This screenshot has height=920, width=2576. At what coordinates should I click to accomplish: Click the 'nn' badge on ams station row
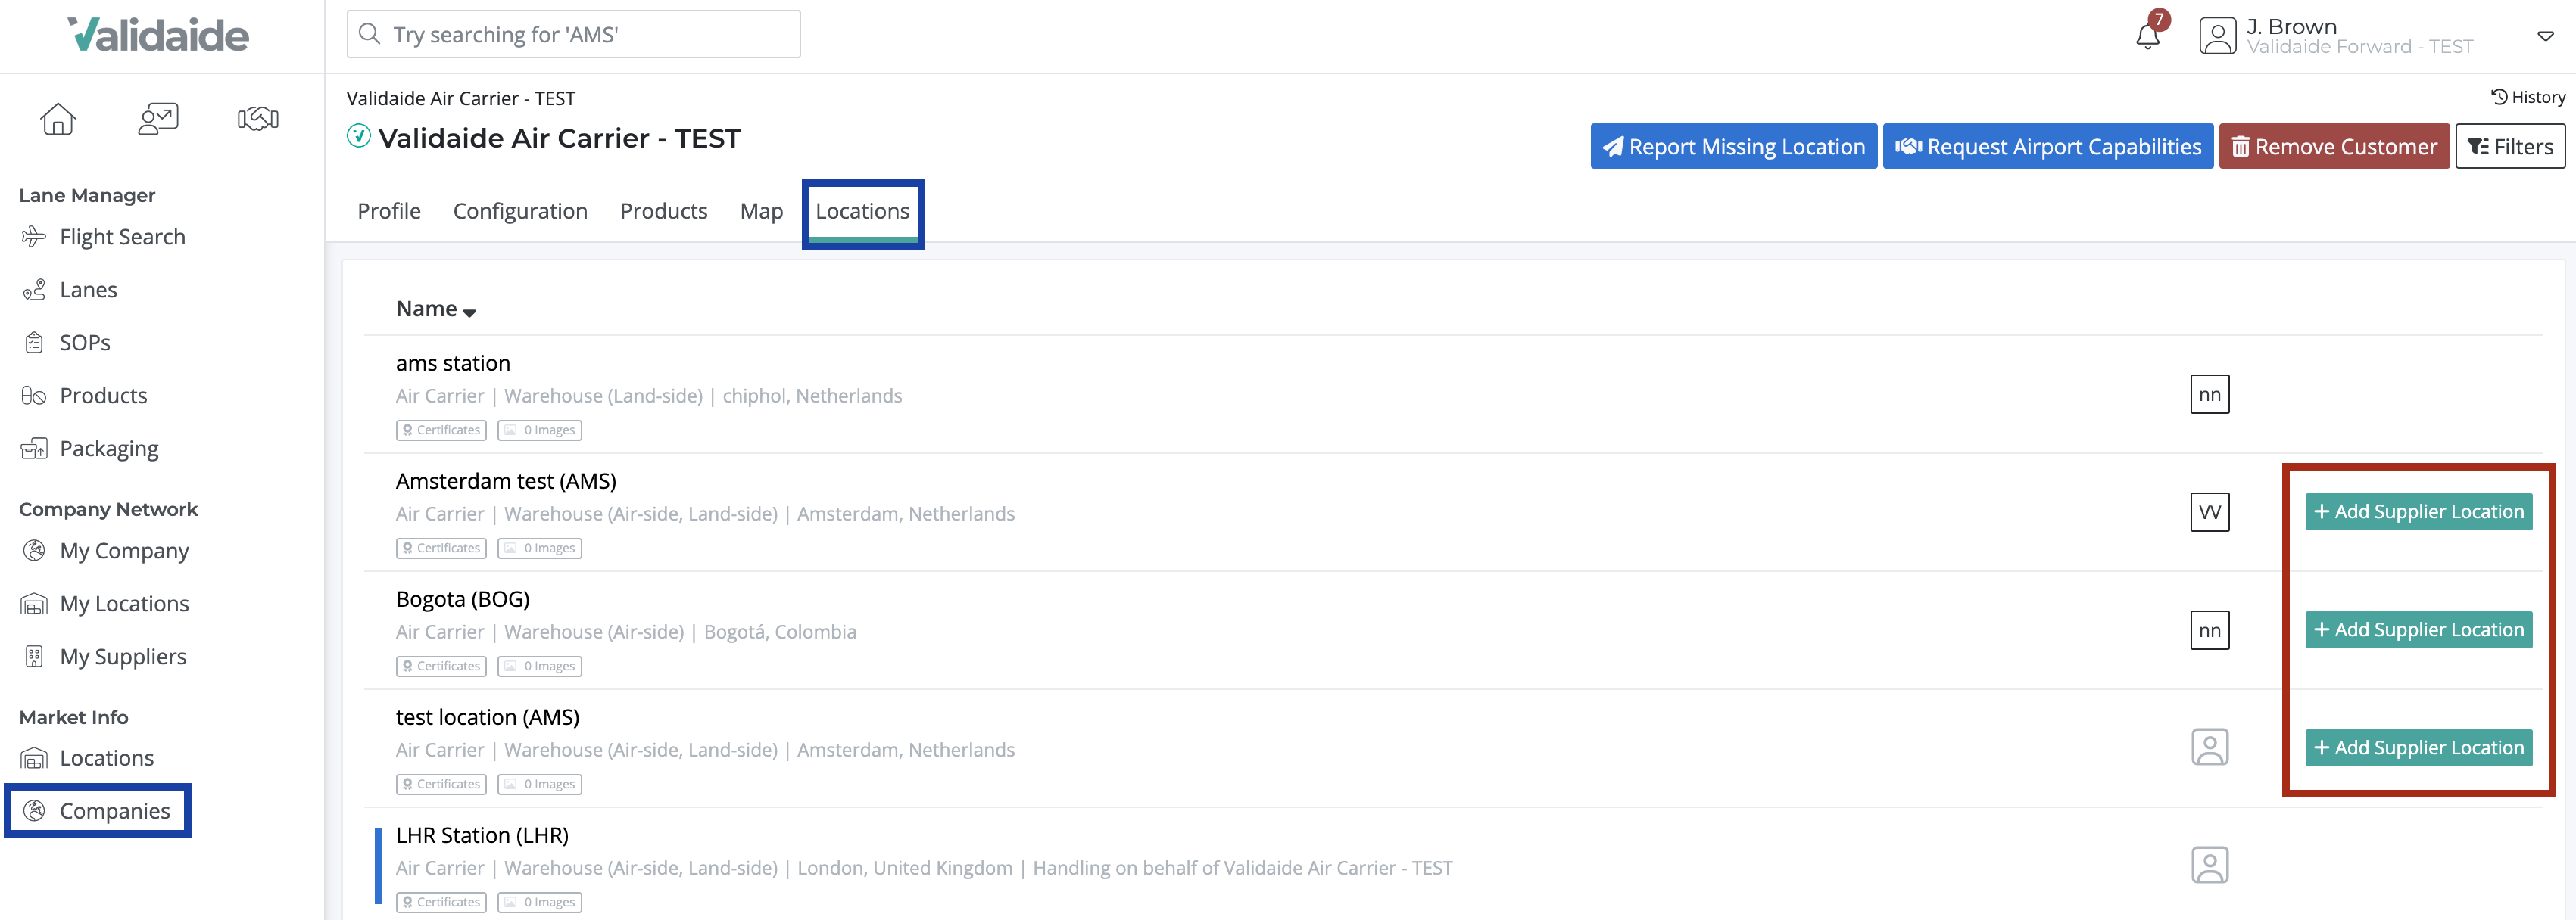point(2209,395)
